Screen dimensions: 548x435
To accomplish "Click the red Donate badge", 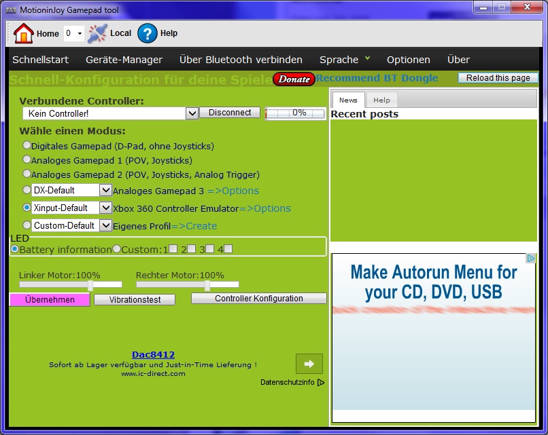I will (294, 79).
